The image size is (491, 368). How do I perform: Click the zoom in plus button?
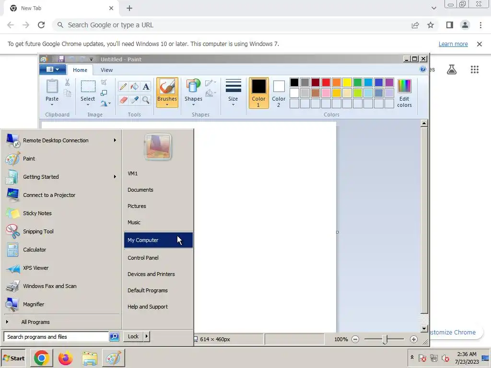coord(414,339)
